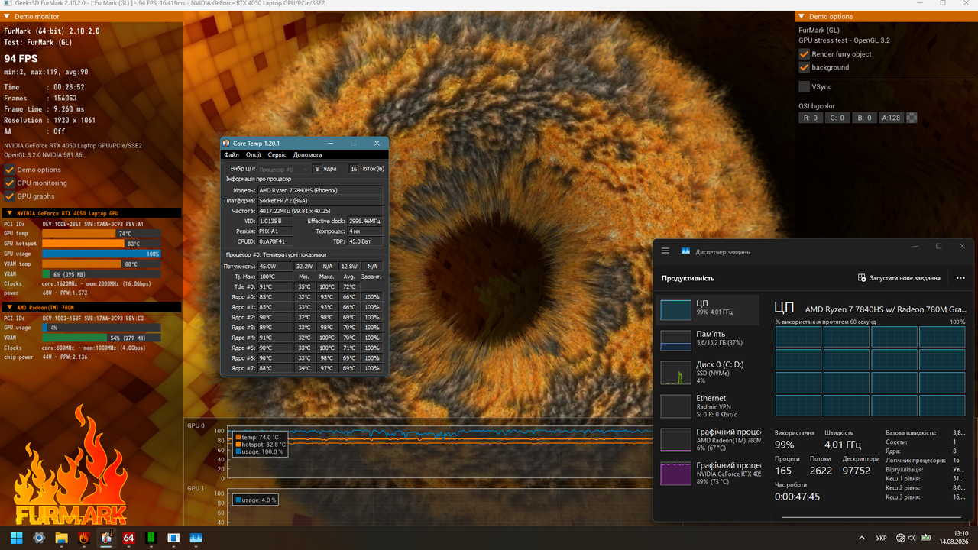Open the volume tray icon

click(x=913, y=538)
